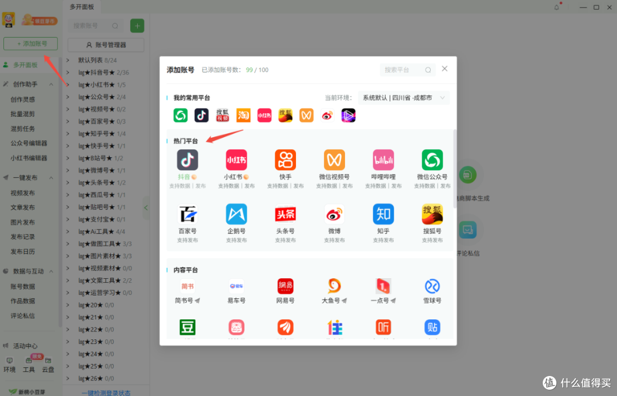This screenshot has width=617, height=396.
Task: Expand the log★知乎号★ 1/4 group
Action: pyautogui.click(x=67, y=134)
